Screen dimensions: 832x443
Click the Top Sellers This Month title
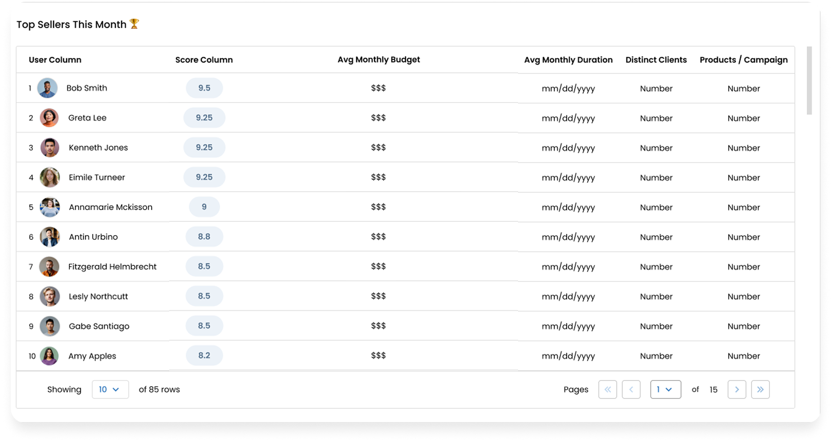[71, 24]
